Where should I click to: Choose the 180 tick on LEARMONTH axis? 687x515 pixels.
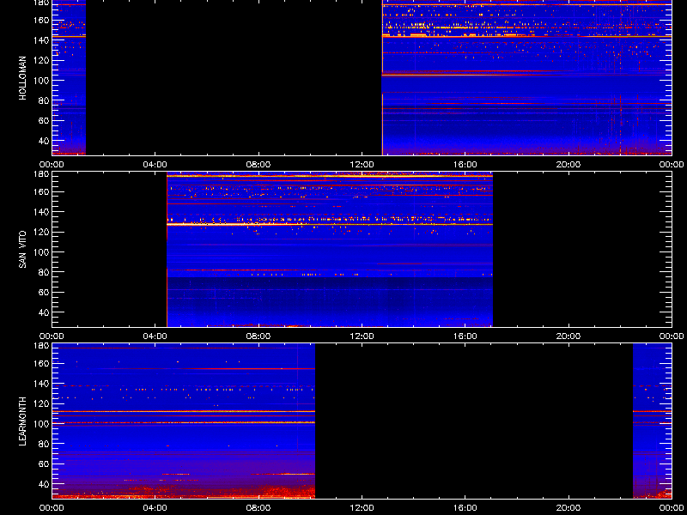[41, 345]
